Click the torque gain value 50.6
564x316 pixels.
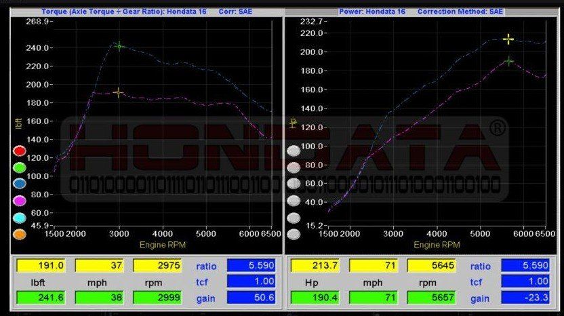pyautogui.click(x=251, y=298)
